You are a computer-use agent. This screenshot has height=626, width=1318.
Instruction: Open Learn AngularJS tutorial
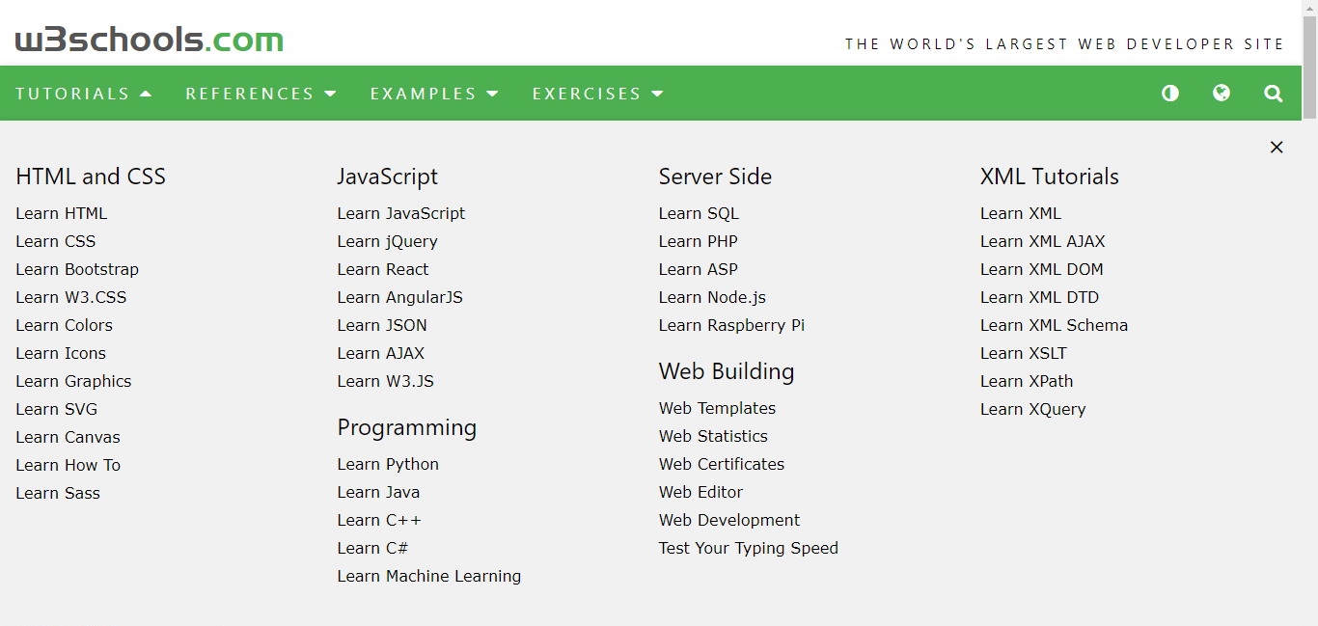click(x=400, y=297)
